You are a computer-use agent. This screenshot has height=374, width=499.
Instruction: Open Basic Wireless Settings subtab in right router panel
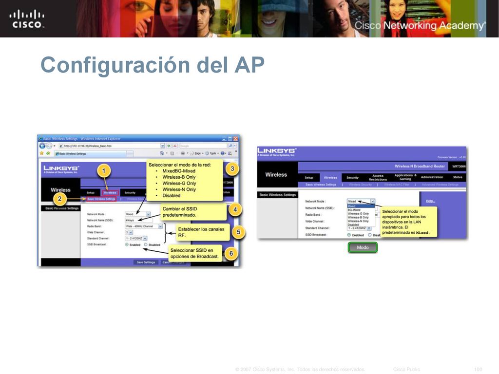point(321,185)
